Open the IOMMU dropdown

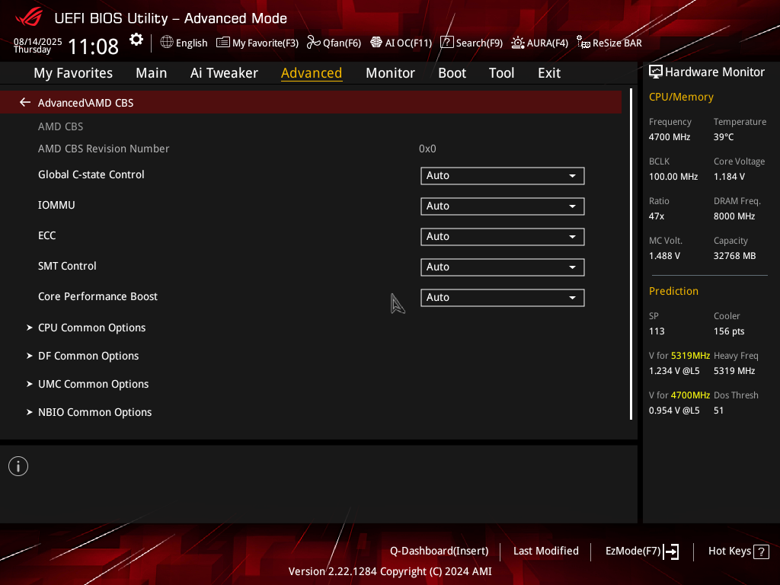503,206
